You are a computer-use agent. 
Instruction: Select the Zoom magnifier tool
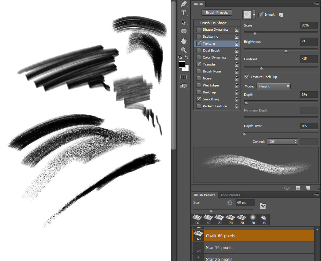184,50
